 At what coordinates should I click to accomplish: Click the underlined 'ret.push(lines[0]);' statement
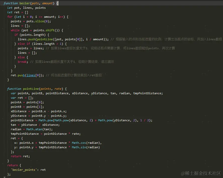pyautogui.click(x=27, y=75)
